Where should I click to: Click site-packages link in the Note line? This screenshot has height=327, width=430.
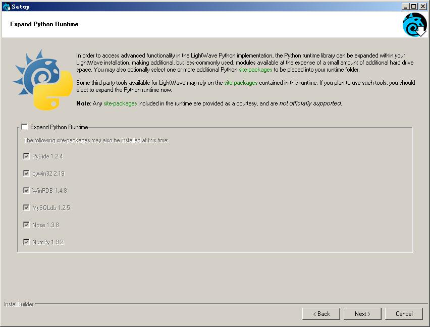click(120, 103)
